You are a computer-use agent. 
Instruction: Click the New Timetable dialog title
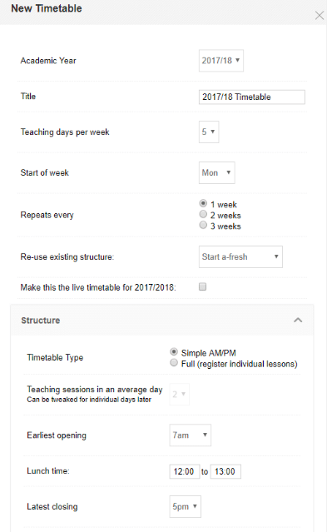coord(47,8)
